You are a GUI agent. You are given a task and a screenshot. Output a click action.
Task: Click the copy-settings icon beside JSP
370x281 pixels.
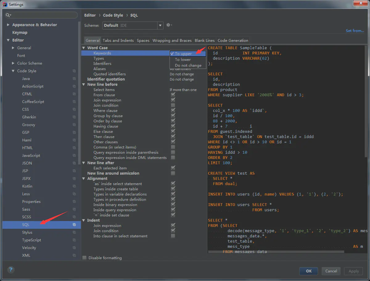point(74,171)
